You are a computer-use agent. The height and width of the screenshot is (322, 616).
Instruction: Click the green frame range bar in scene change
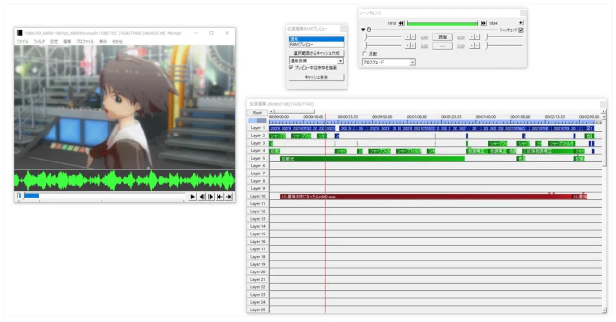point(442,23)
